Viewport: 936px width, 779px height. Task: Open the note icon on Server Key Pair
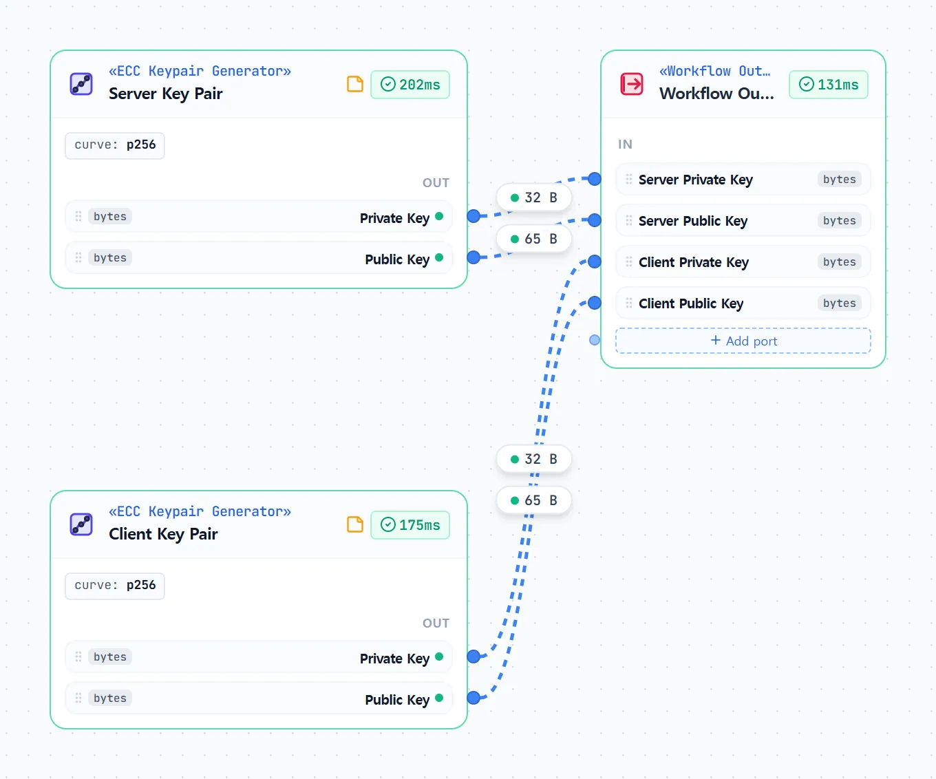click(x=355, y=84)
